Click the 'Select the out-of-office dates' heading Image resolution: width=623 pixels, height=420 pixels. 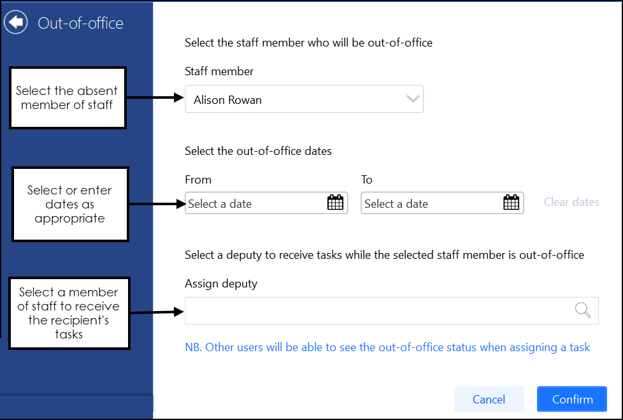click(x=258, y=151)
